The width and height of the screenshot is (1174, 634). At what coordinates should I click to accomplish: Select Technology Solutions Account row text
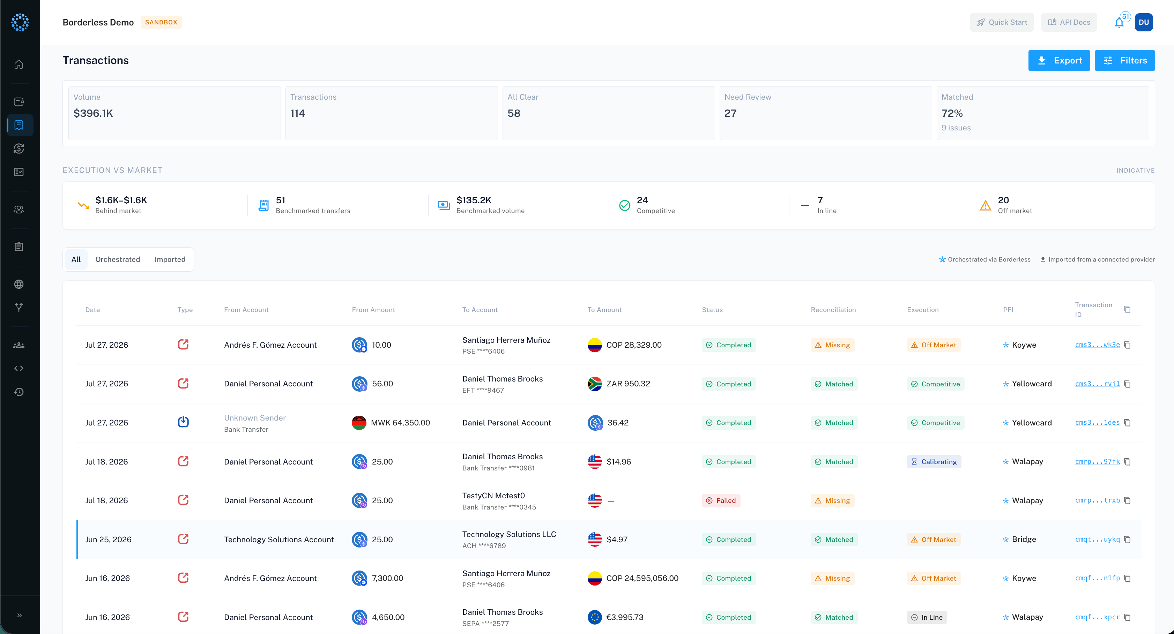coord(278,539)
